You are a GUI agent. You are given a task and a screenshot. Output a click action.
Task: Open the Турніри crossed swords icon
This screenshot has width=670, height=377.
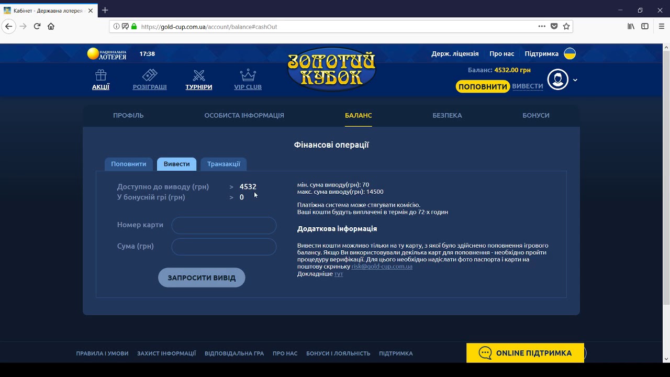199,75
